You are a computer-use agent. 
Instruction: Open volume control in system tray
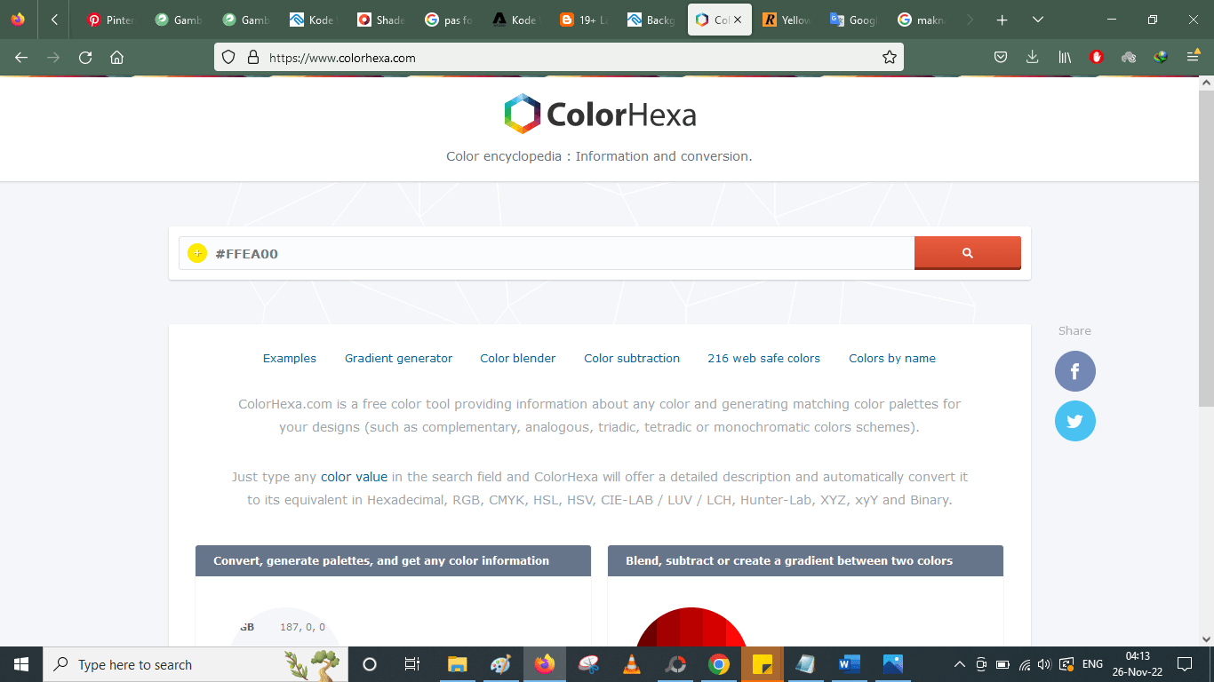(1044, 664)
